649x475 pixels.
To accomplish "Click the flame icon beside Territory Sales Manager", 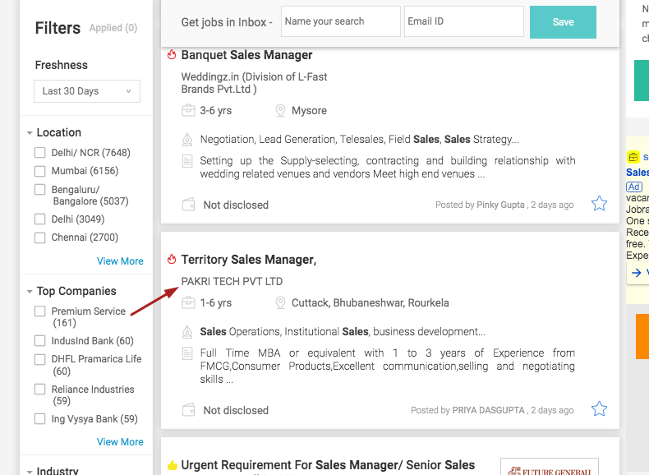I will [x=172, y=259].
